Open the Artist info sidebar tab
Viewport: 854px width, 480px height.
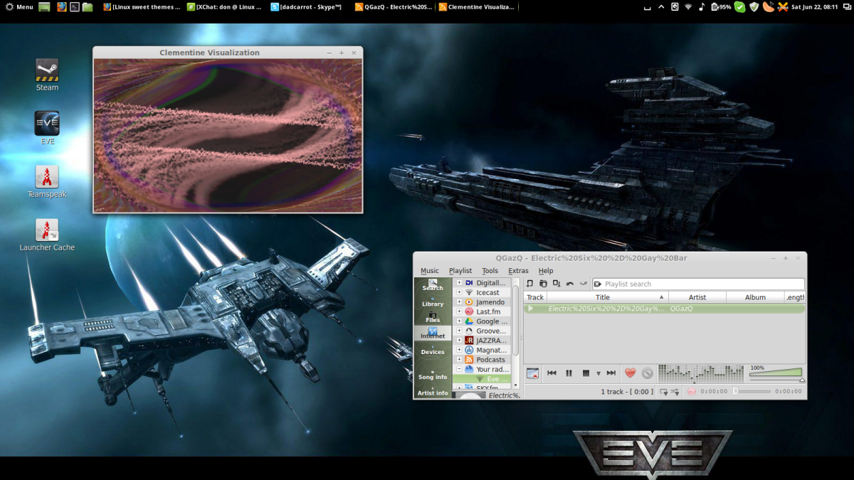(x=433, y=390)
